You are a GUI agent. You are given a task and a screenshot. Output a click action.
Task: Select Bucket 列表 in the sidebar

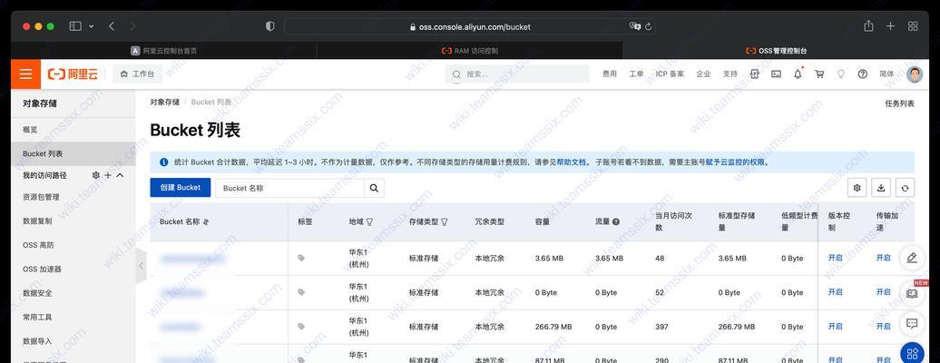[73, 153]
